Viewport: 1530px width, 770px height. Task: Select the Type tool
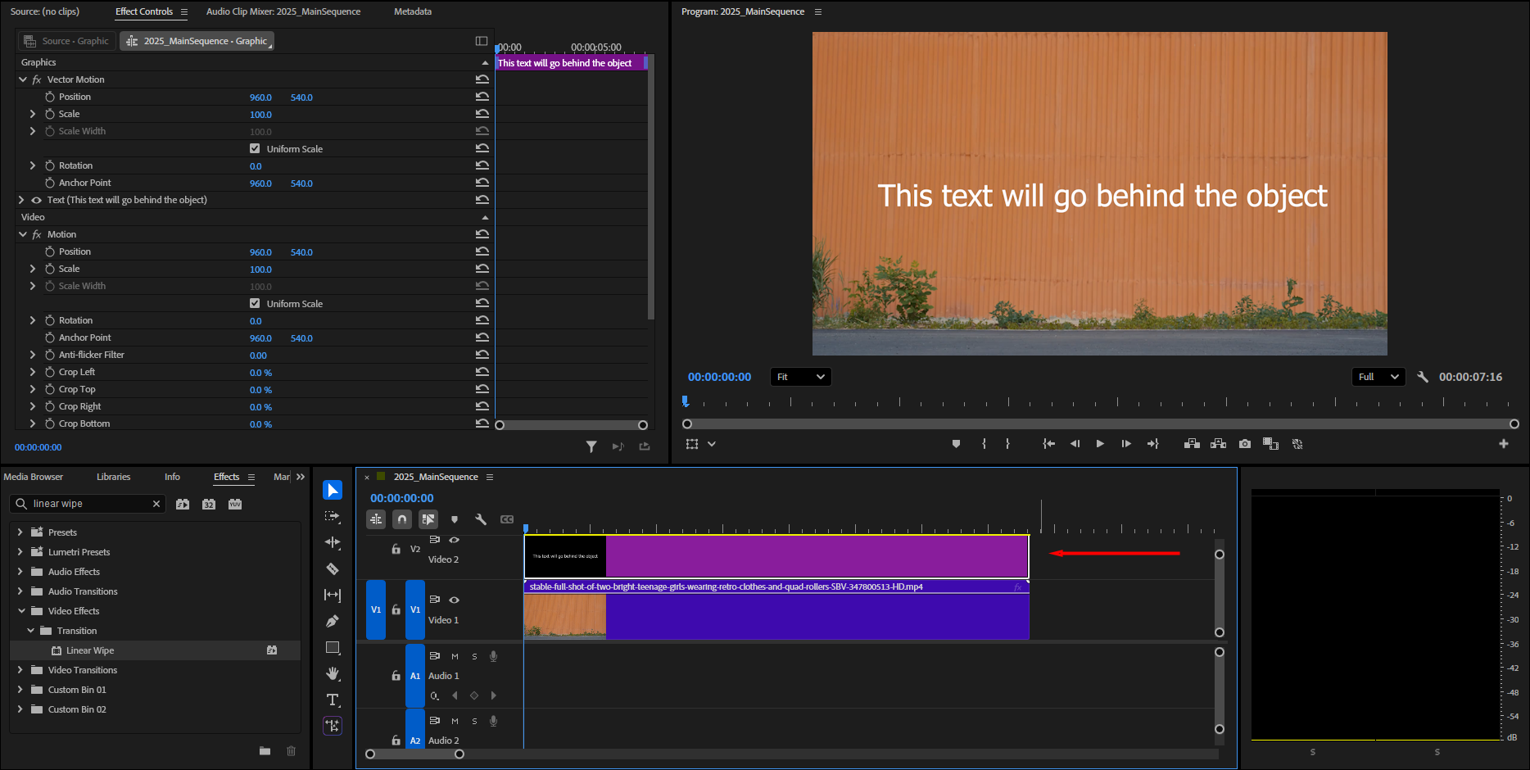pos(333,700)
